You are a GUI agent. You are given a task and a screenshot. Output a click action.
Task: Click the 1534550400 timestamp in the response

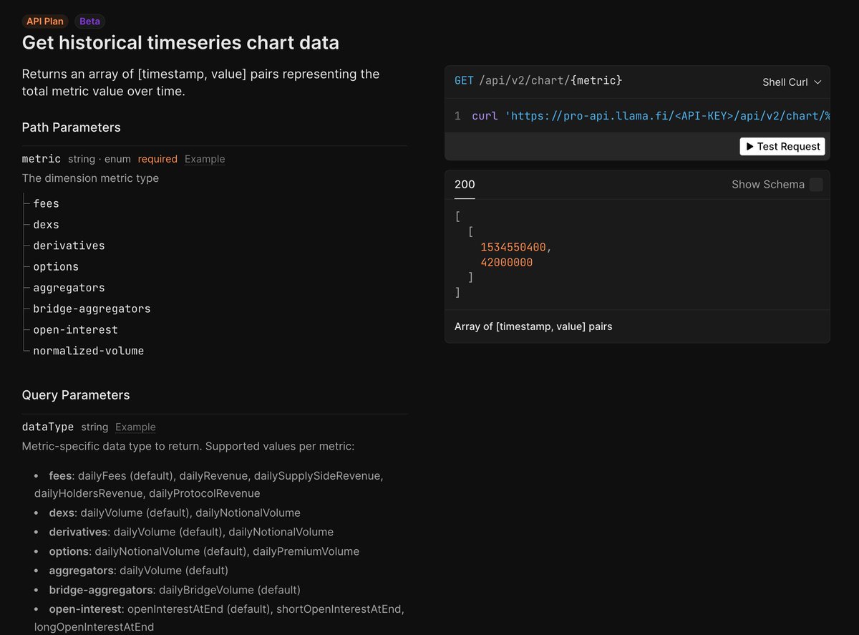[x=514, y=248]
